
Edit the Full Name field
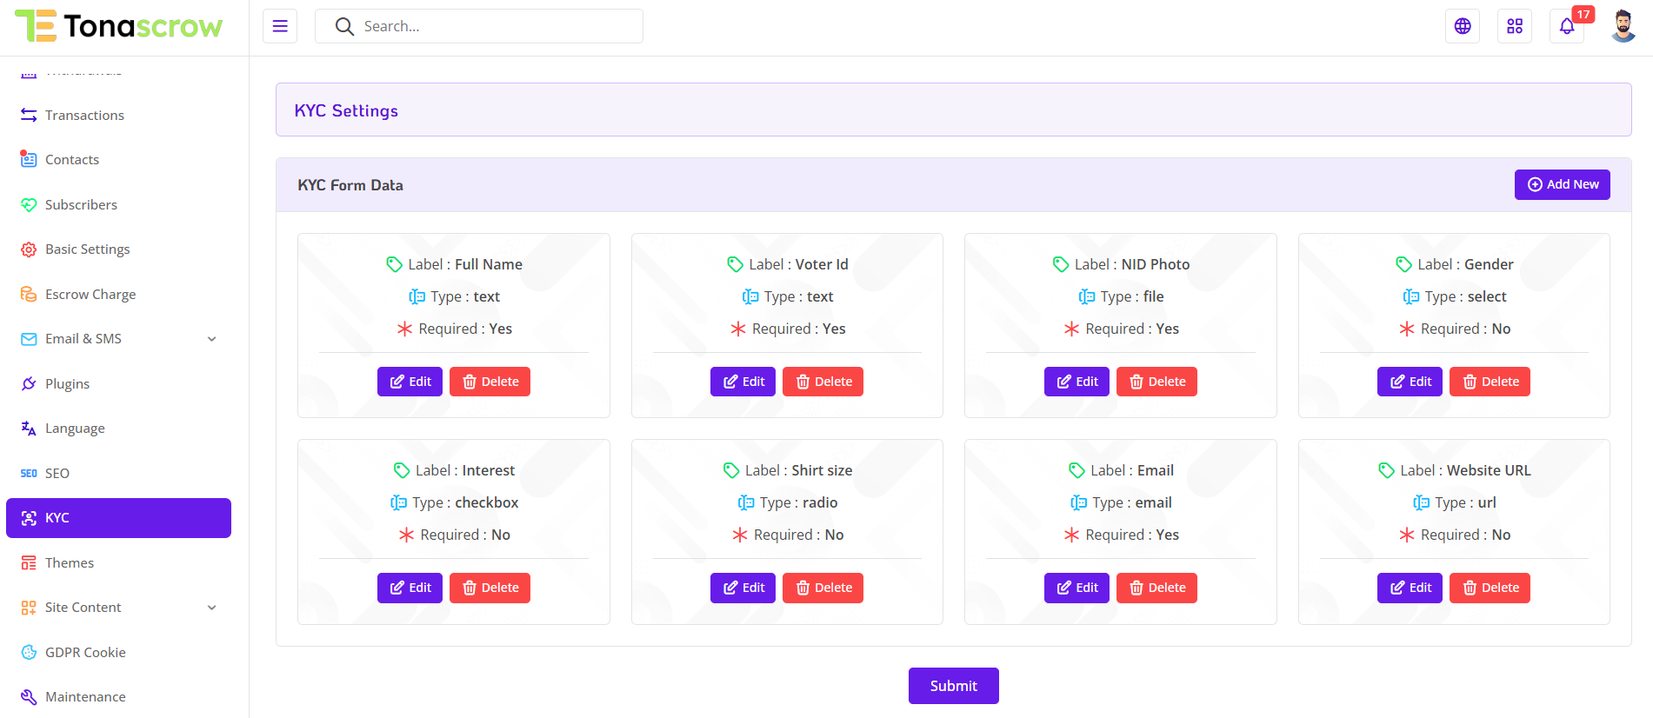tap(410, 382)
